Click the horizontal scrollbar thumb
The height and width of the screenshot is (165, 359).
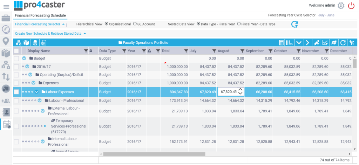[x=154, y=154]
